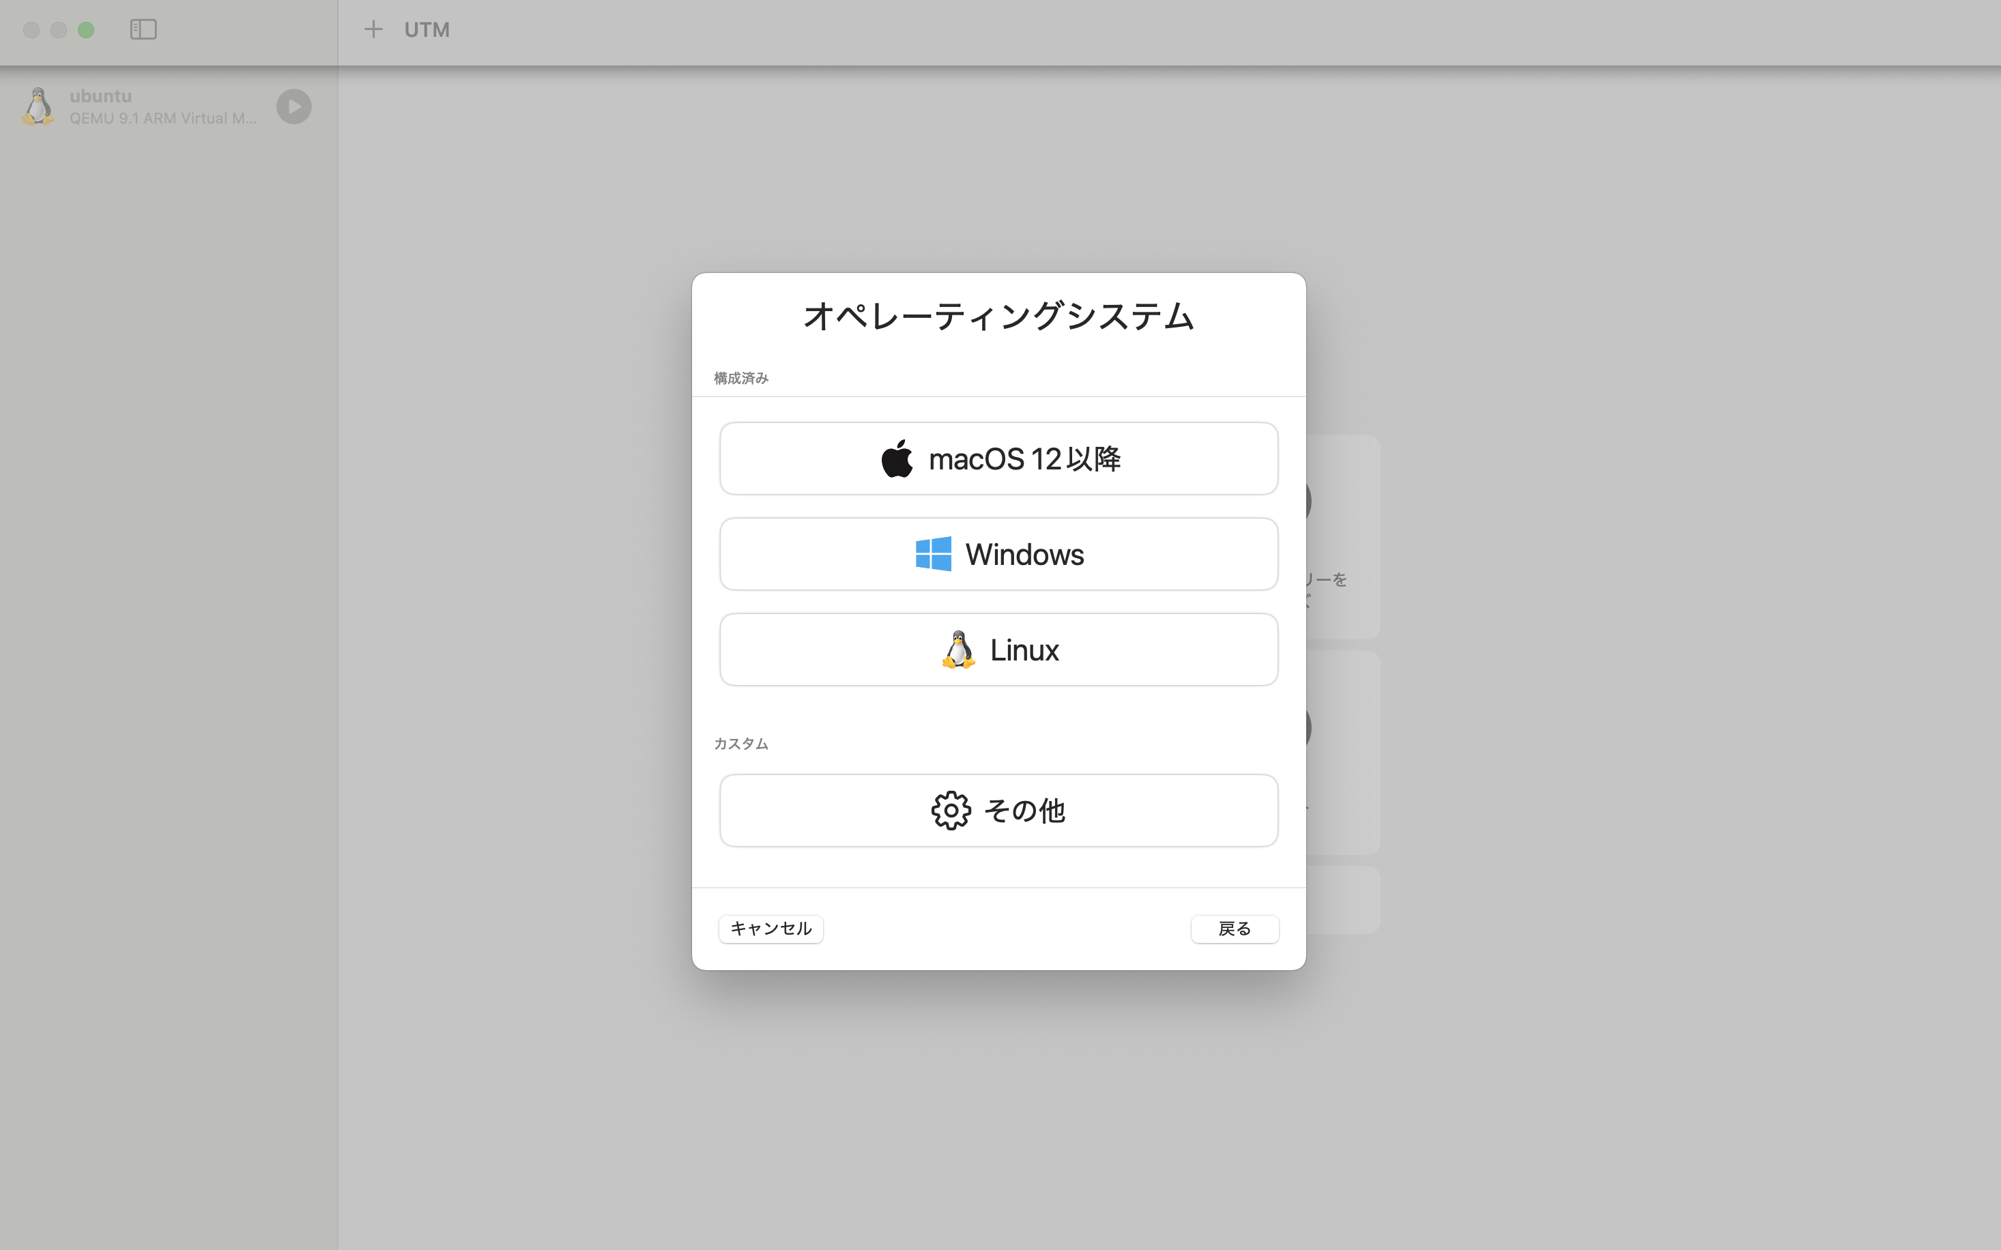Viewport: 2001px width, 1250px height.
Task: Click the カスタム section label
Action: tap(741, 743)
